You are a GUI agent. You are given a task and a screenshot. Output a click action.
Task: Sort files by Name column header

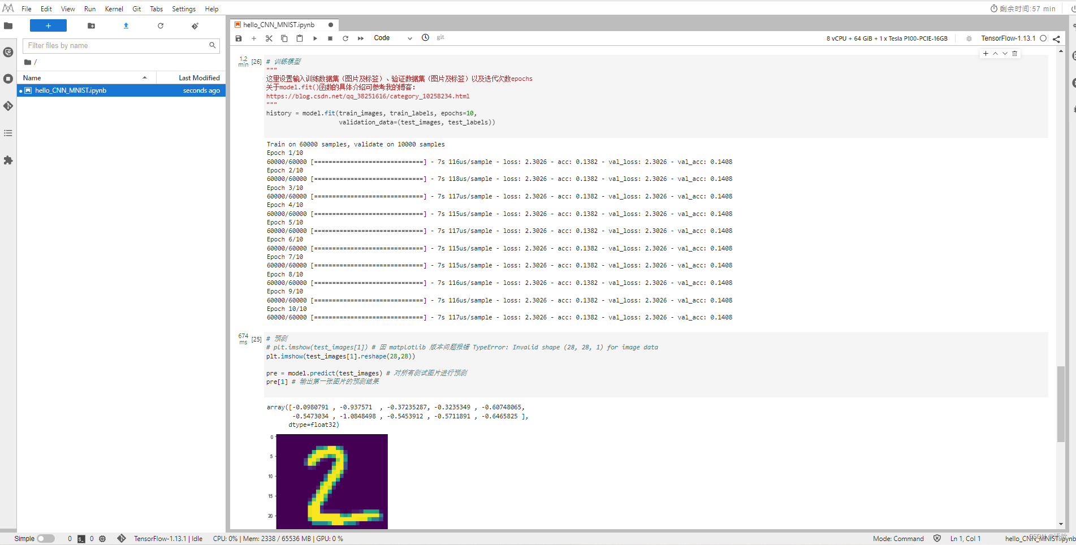tap(86, 78)
